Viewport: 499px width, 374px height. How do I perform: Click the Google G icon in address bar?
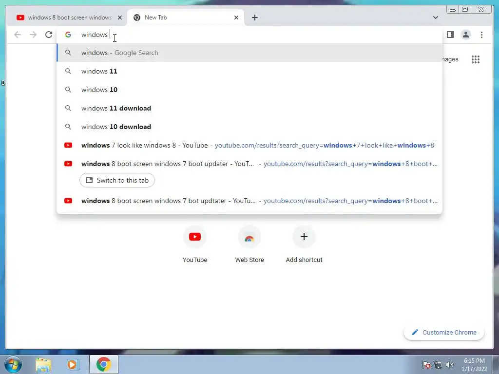click(68, 35)
